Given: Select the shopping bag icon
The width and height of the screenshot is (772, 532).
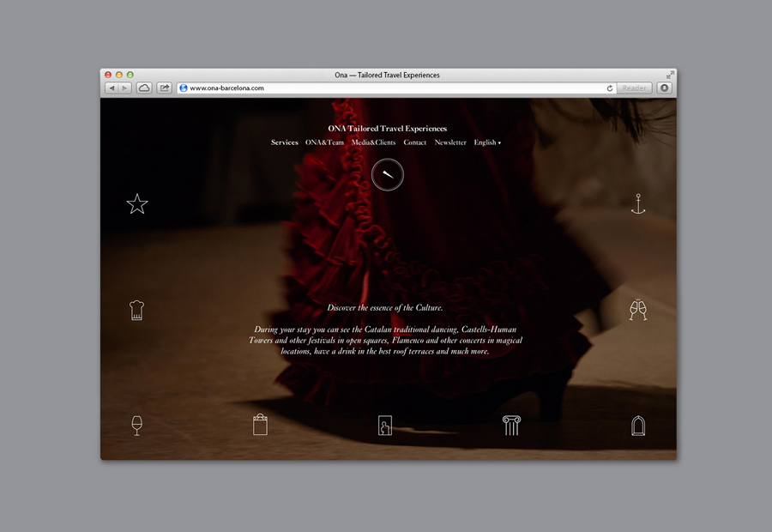Looking at the screenshot, I should point(261,425).
